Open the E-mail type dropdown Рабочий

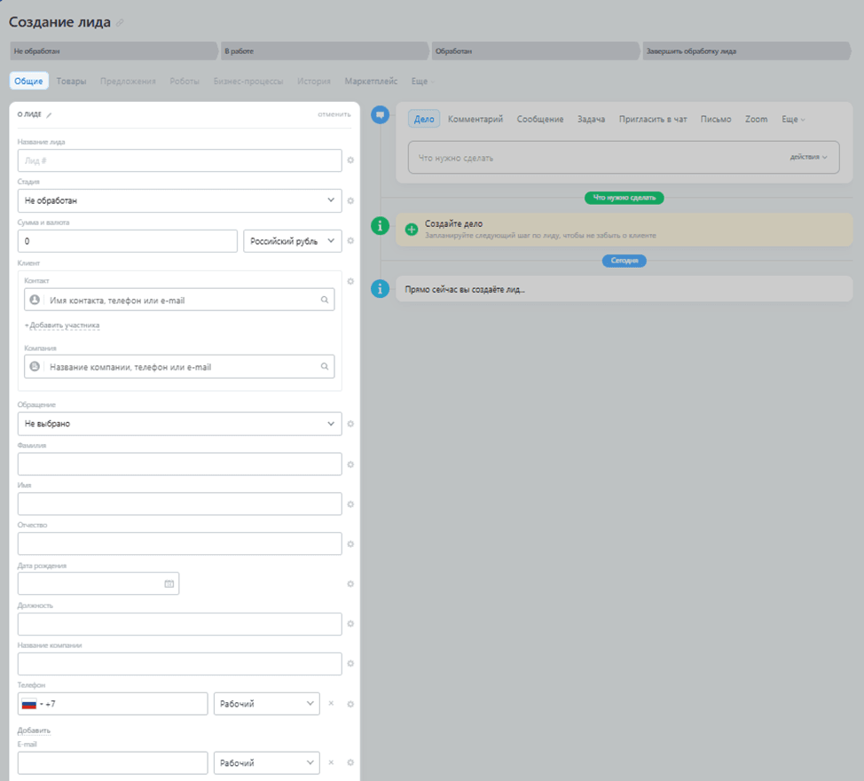coord(267,762)
